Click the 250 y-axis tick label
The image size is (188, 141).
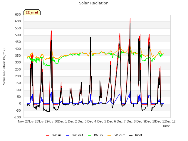(x=18, y=69)
